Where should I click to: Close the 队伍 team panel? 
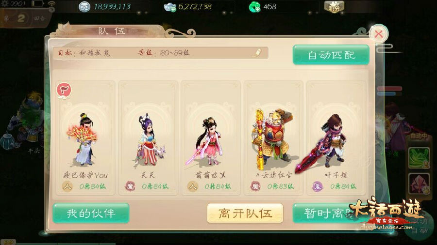pyautogui.click(x=378, y=34)
